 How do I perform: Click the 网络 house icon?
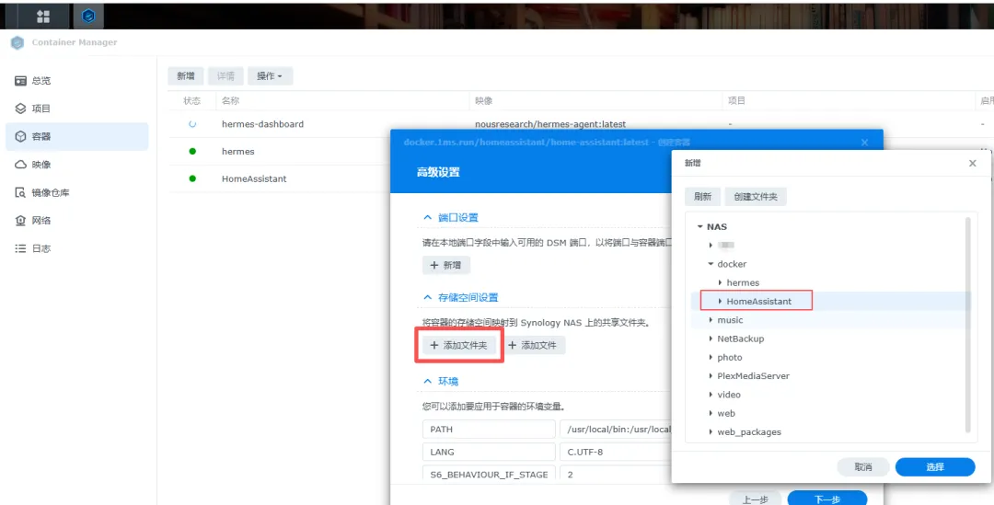point(20,221)
